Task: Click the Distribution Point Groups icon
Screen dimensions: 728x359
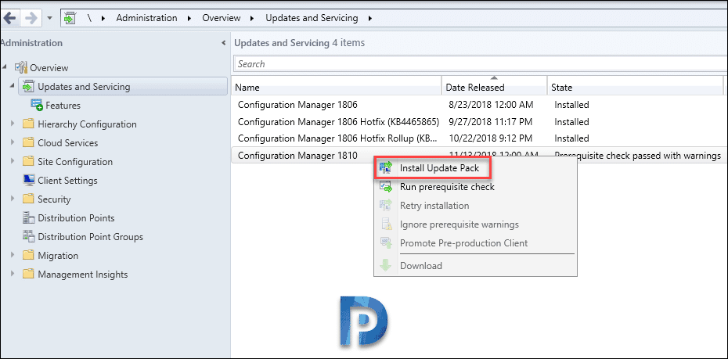Action: [29, 236]
